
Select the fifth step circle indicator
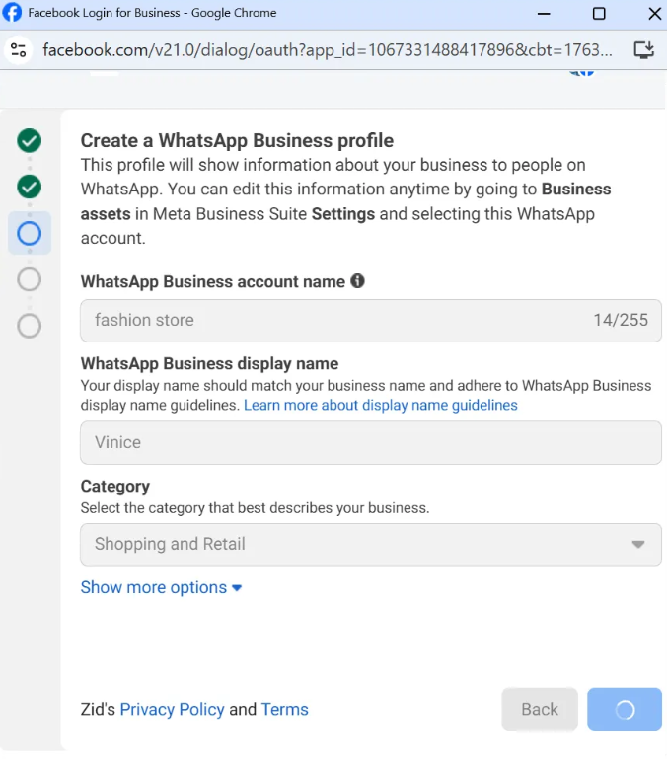(30, 326)
